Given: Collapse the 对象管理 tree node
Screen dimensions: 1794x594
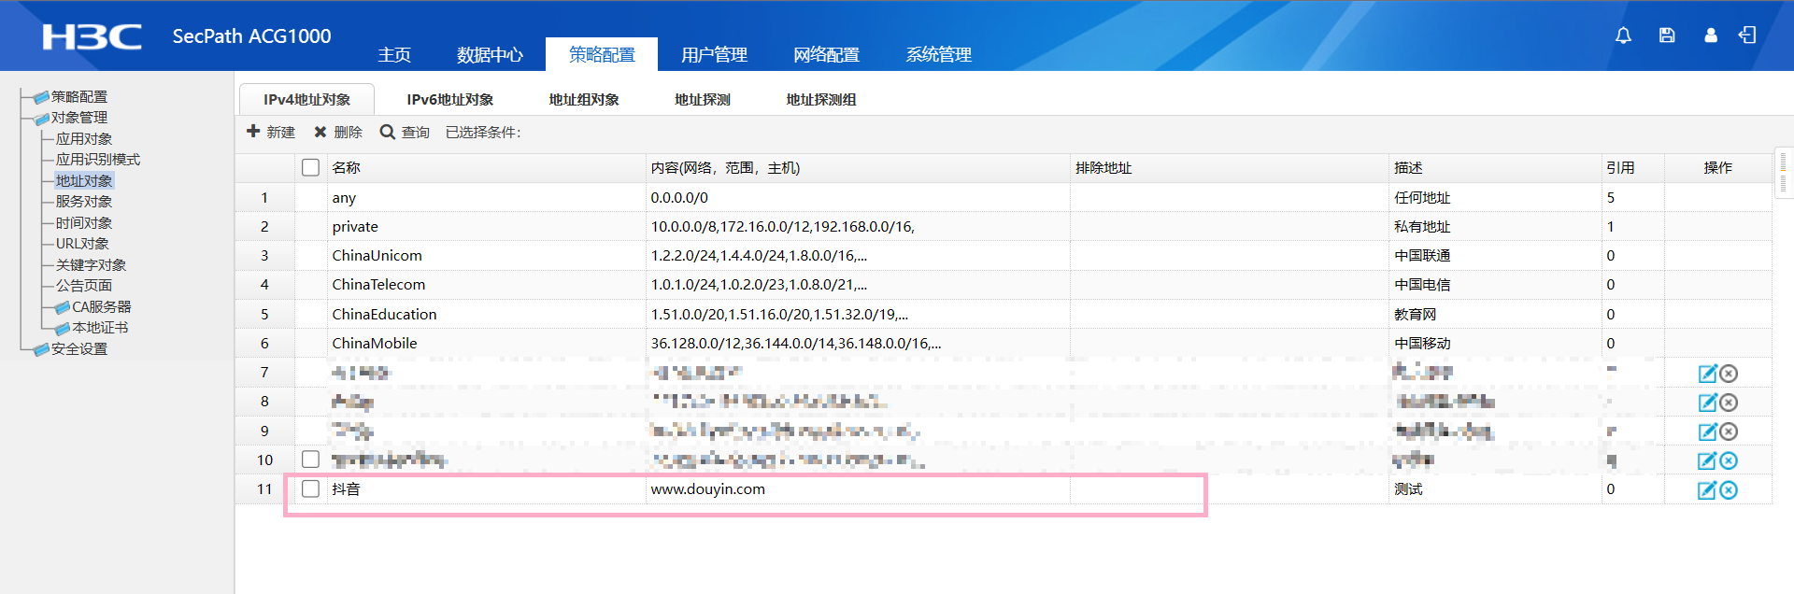Looking at the screenshot, I should [x=41, y=119].
